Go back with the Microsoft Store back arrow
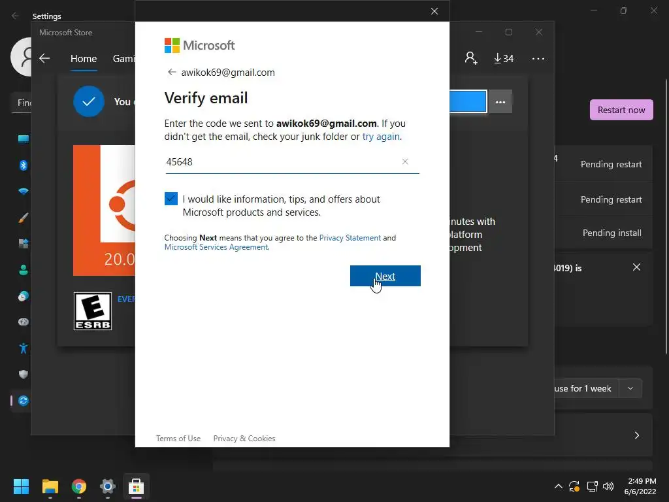Viewport: 669px width, 502px height. [x=44, y=58]
